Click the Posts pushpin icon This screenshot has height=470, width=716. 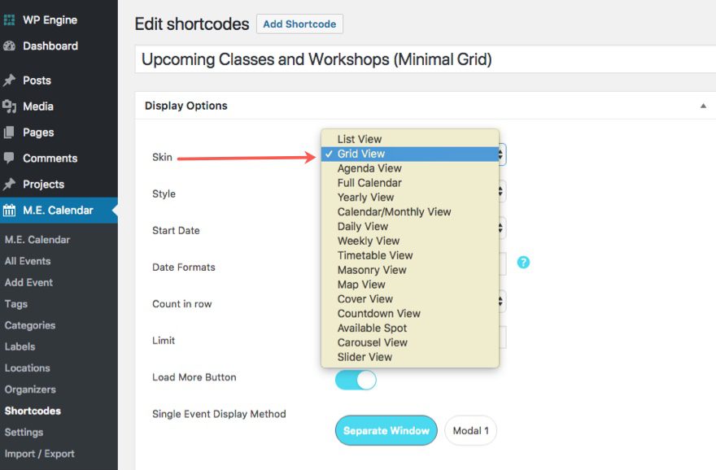point(10,81)
